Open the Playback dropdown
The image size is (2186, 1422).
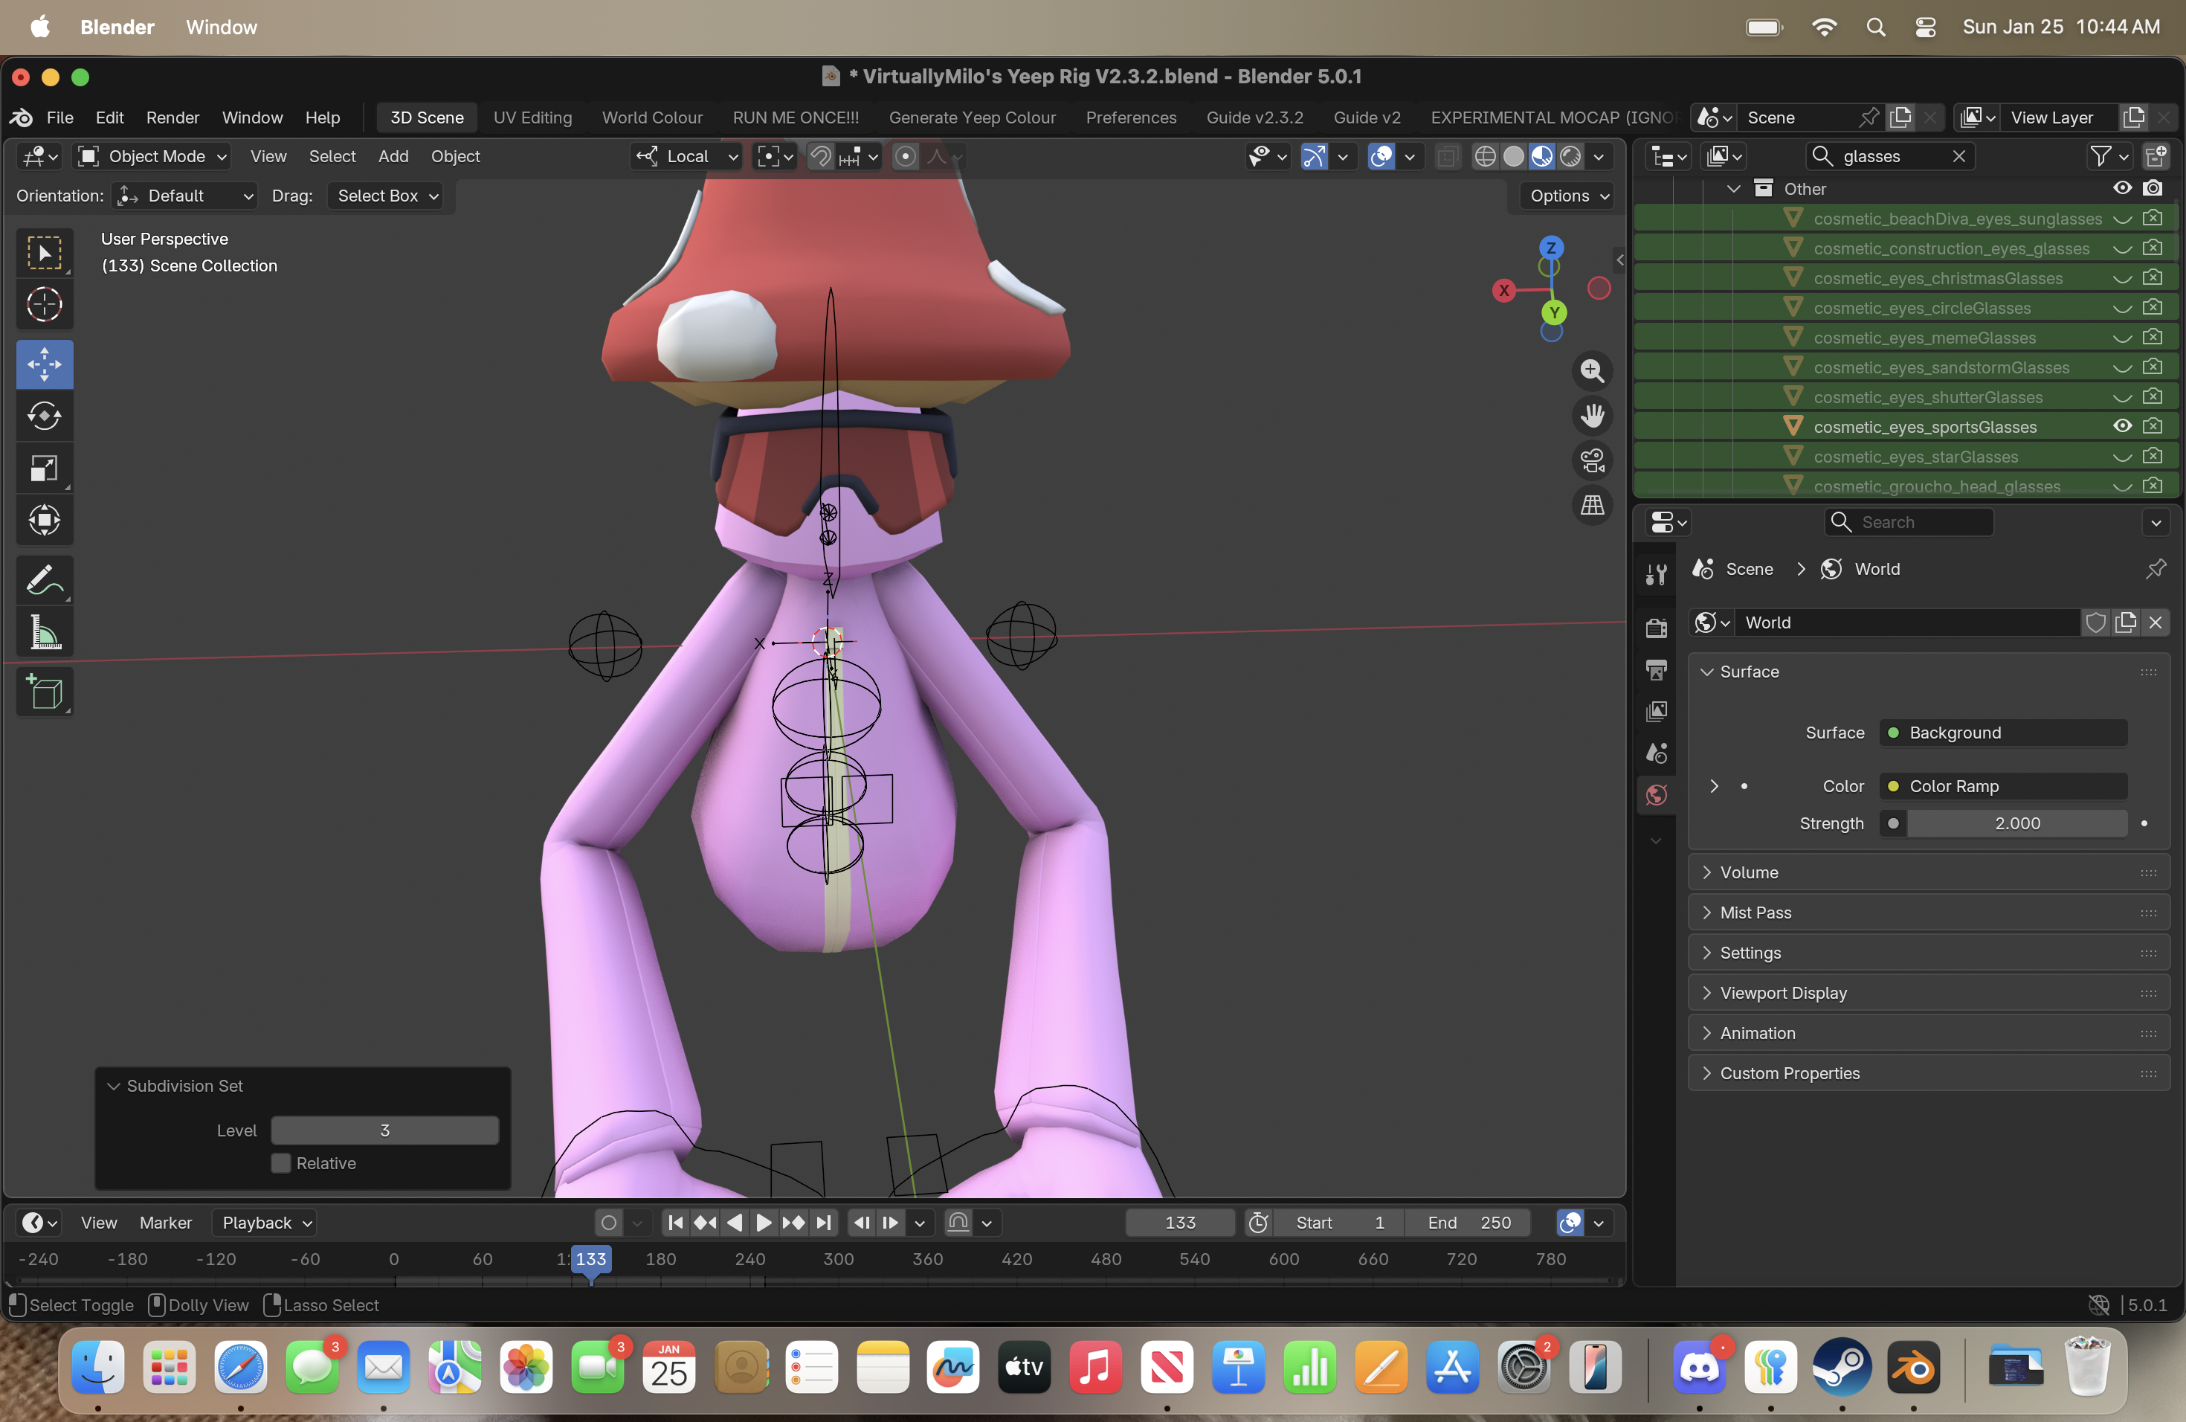point(265,1223)
